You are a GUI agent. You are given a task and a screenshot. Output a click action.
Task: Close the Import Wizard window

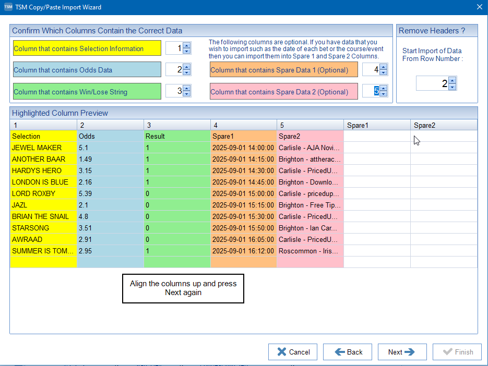point(479,7)
